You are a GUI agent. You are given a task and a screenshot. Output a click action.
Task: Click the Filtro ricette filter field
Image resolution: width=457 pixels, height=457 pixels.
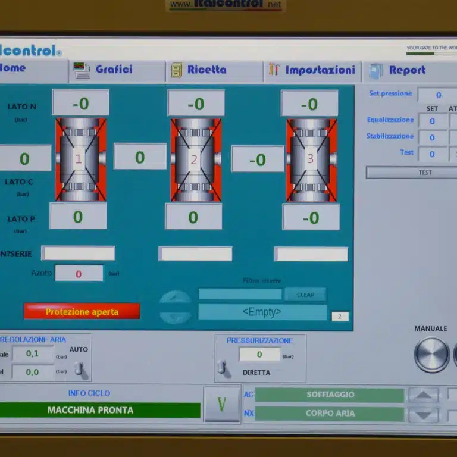click(x=240, y=294)
